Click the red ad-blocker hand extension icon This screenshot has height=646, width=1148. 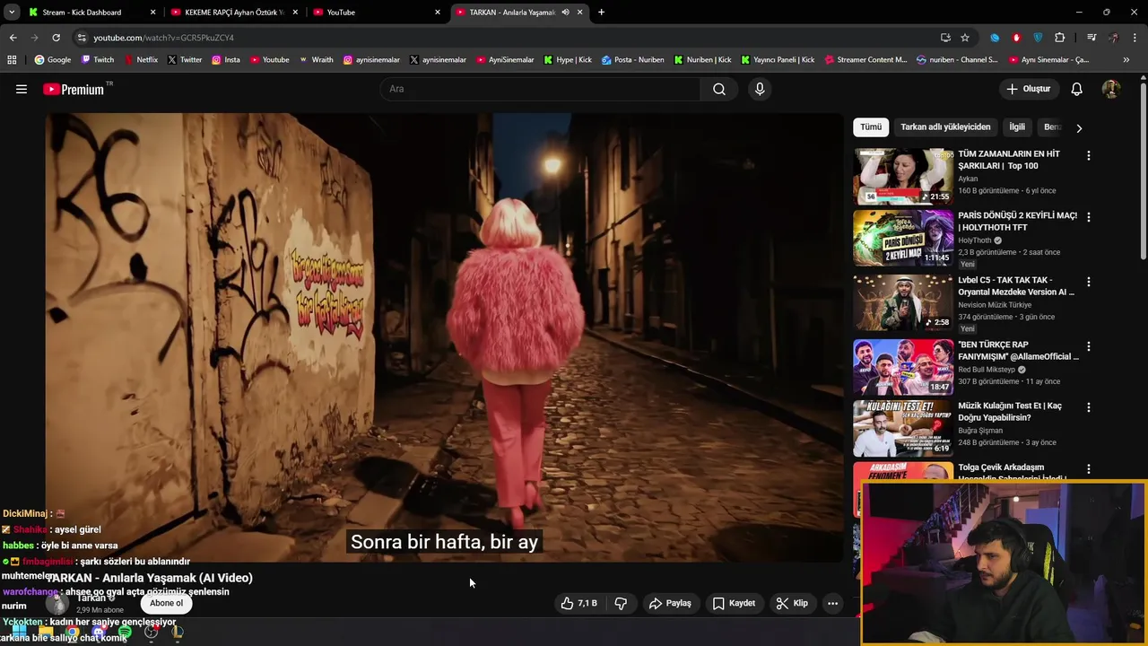(x=1016, y=38)
